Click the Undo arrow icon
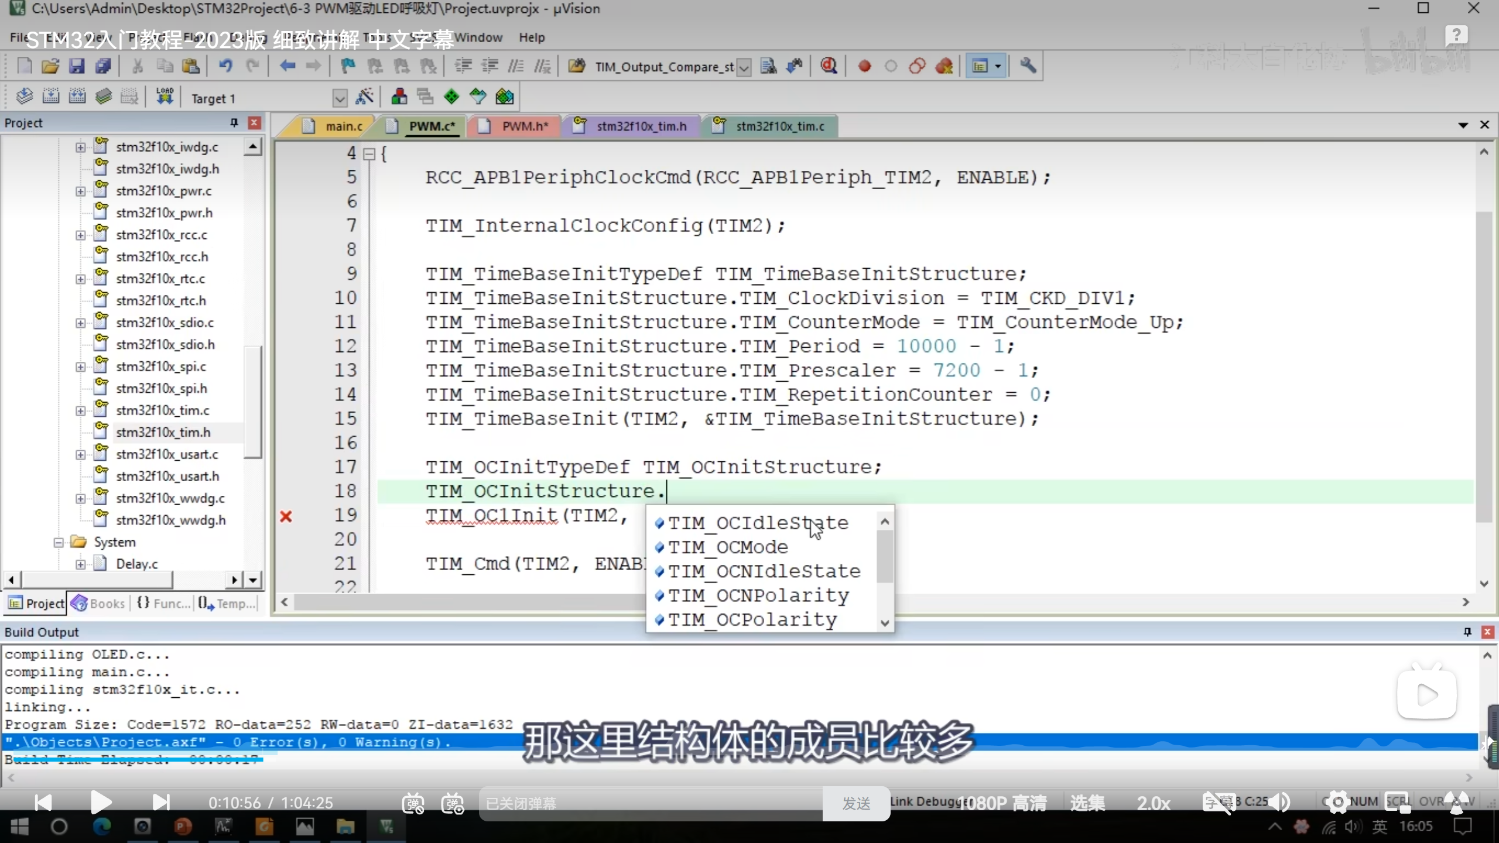The width and height of the screenshot is (1499, 843). (x=225, y=66)
